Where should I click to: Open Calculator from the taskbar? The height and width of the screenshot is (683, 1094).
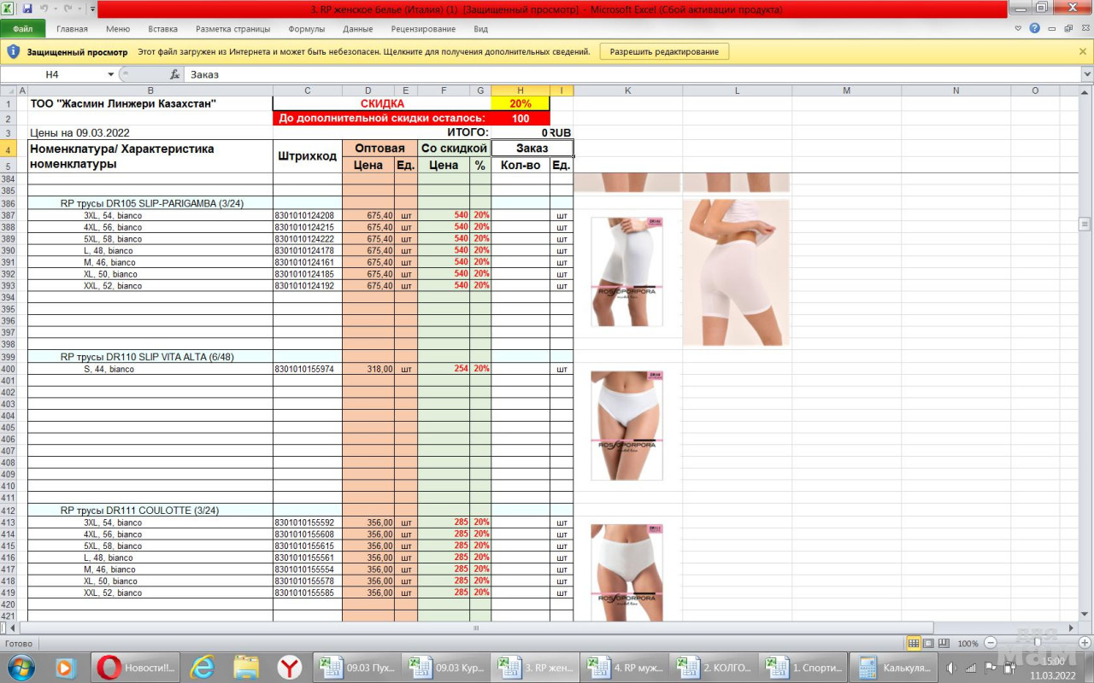(x=896, y=668)
